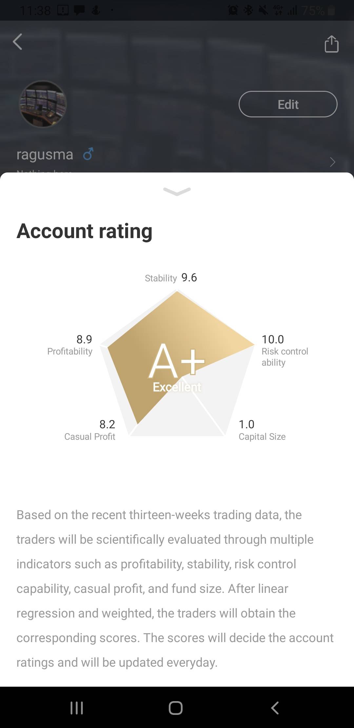This screenshot has width=354, height=728.
Task: Tap the ragusma username
Action: click(x=45, y=154)
